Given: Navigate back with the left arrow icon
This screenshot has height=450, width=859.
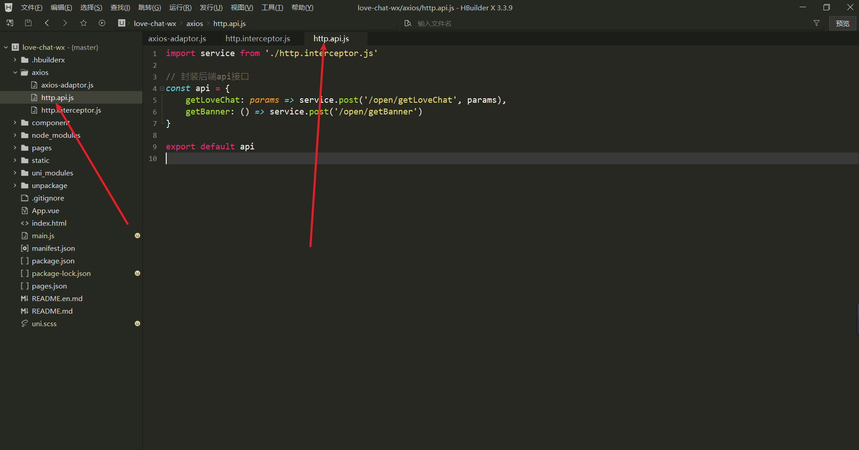Looking at the screenshot, I should point(47,23).
